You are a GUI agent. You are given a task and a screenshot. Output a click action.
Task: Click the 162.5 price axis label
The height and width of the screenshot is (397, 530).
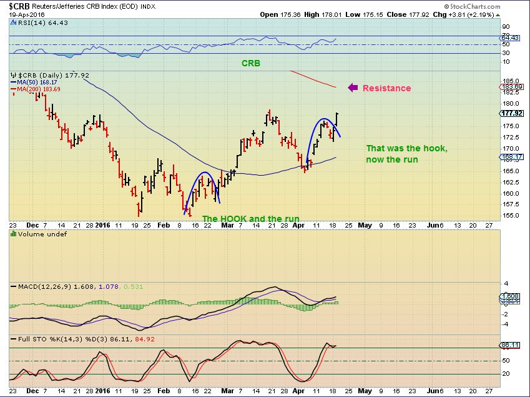click(x=511, y=182)
